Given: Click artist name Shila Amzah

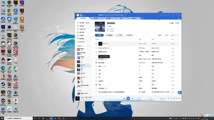Looking at the screenshot, I should point(142,63).
